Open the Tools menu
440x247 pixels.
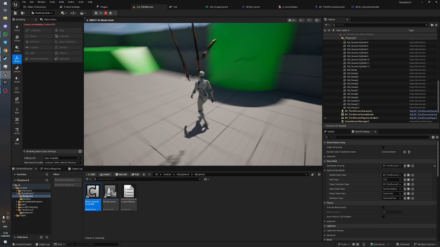[52, 2]
